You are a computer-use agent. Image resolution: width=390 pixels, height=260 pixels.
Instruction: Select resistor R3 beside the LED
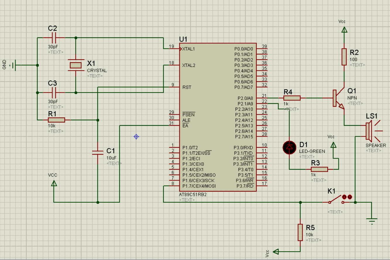point(319,169)
